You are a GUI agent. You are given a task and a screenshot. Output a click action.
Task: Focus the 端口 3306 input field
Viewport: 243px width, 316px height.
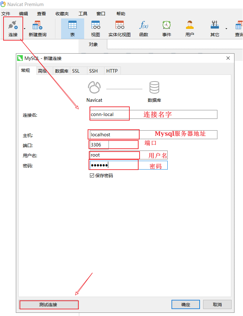pyautogui.click(x=99, y=145)
